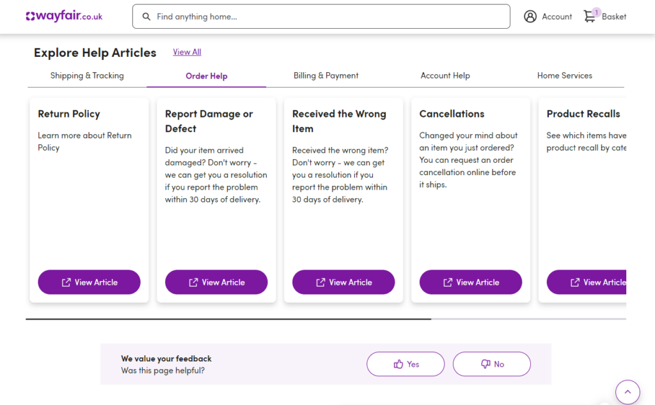The height and width of the screenshot is (405, 655).
Task: Click the thumbs-down No feedback button
Action: (492, 364)
